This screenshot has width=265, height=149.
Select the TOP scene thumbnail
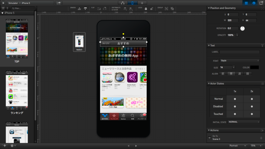[x=17, y=39]
